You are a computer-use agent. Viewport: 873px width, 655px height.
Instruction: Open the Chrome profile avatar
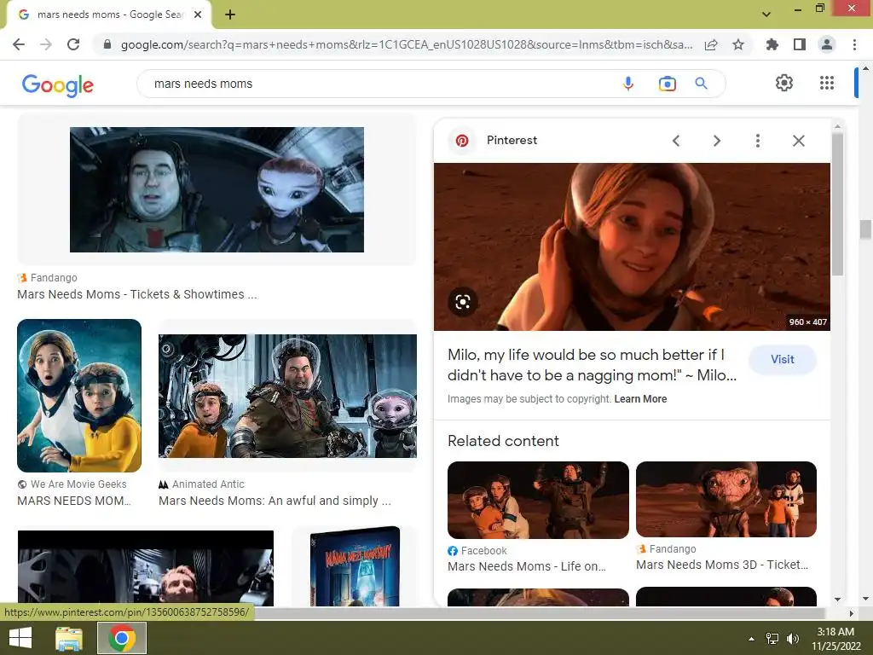[827, 44]
